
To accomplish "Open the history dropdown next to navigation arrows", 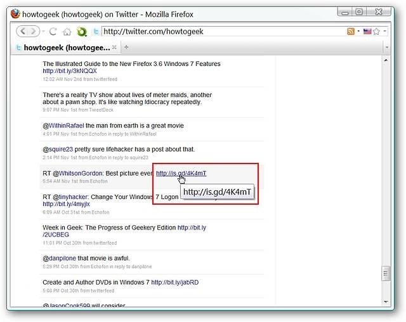I will pyautogui.click(x=43, y=32).
